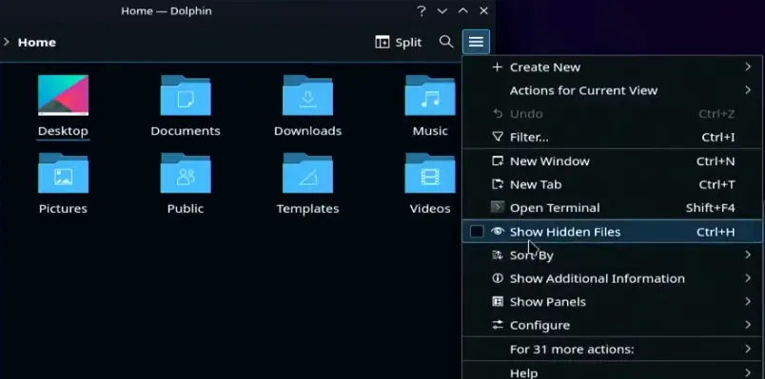Click the plus icon beside Create New
This screenshot has height=379, width=765.
click(497, 67)
